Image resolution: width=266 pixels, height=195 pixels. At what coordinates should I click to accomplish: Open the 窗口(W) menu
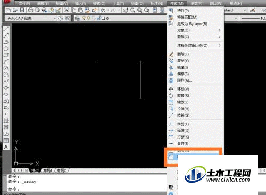216,3
